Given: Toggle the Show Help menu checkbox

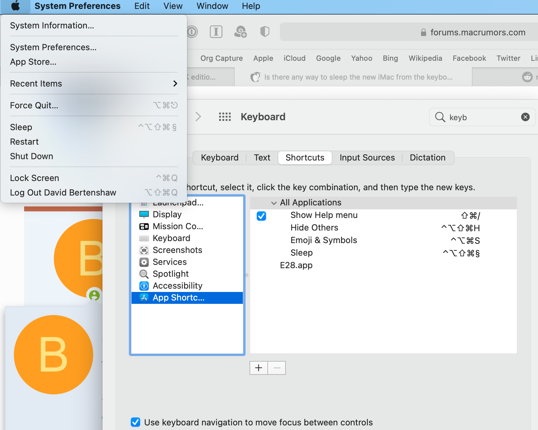Looking at the screenshot, I should (x=261, y=216).
